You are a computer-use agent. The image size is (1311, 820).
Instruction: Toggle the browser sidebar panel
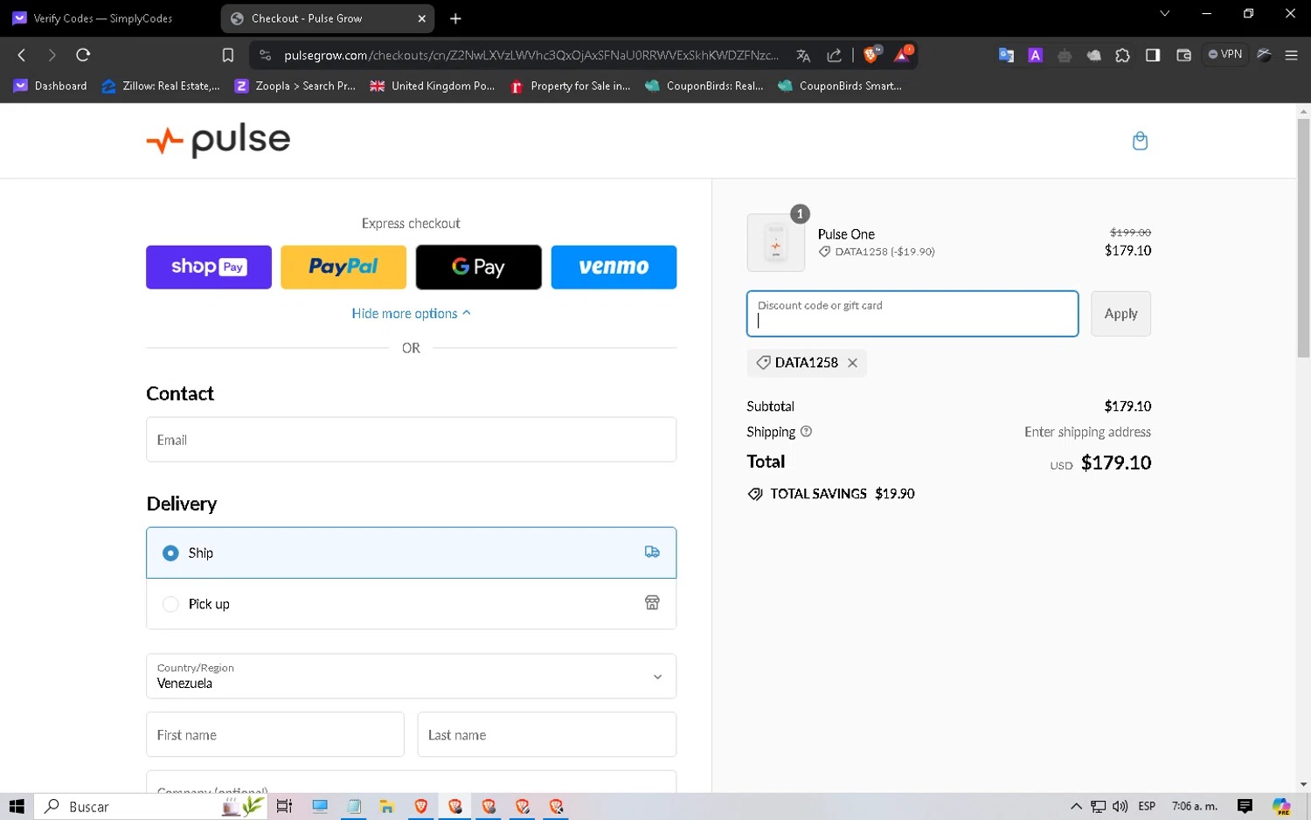click(1153, 55)
